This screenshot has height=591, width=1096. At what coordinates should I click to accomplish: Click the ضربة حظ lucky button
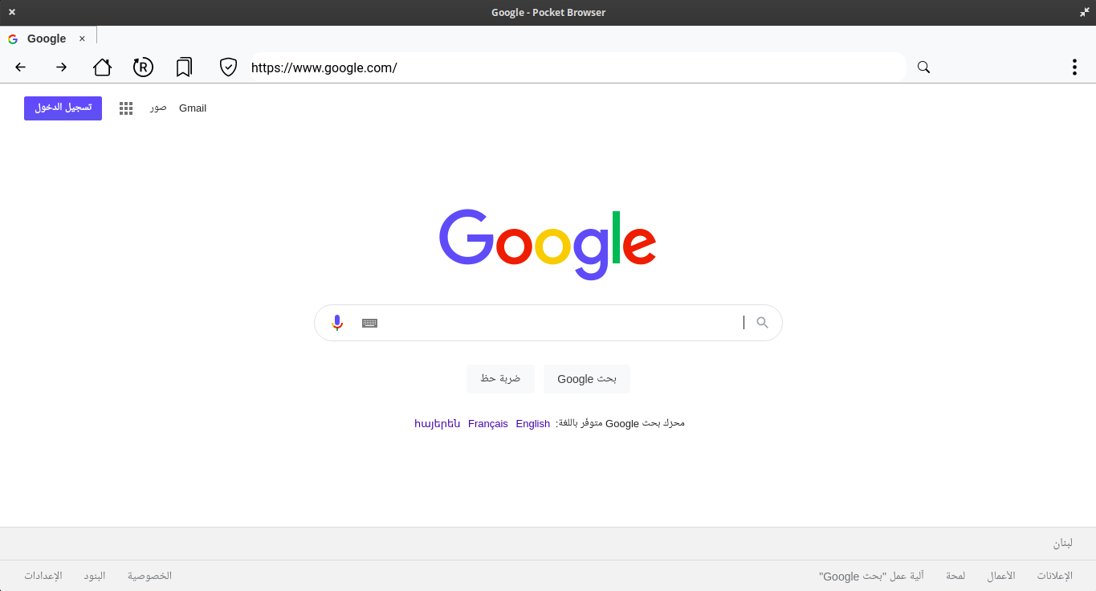click(500, 379)
